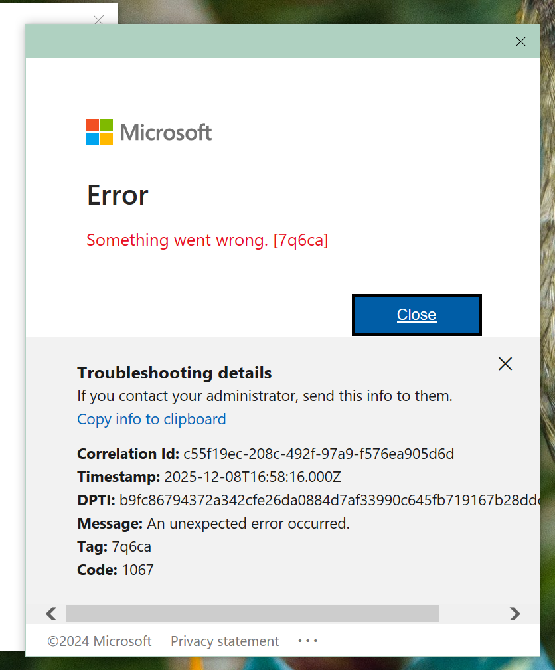Close the error dialog window with the top-right X
The height and width of the screenshot is (670, 555).
click(520, 41)
